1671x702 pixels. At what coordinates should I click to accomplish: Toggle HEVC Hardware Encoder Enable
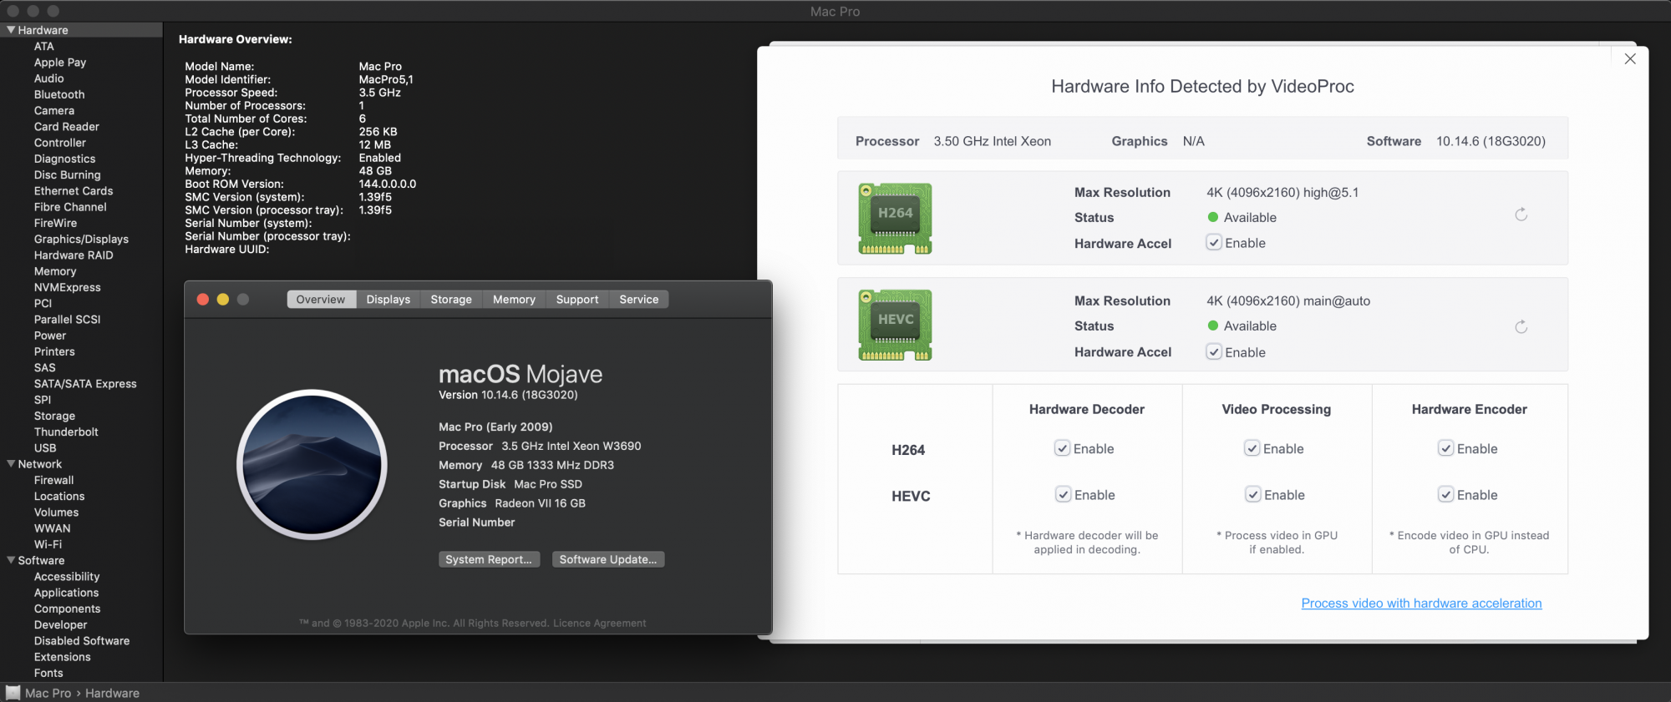point(1445,494)
